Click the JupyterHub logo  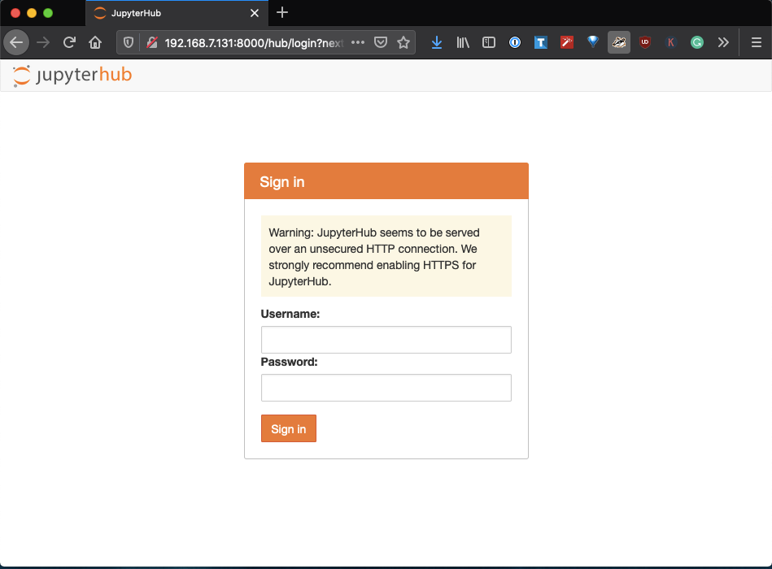72,75
